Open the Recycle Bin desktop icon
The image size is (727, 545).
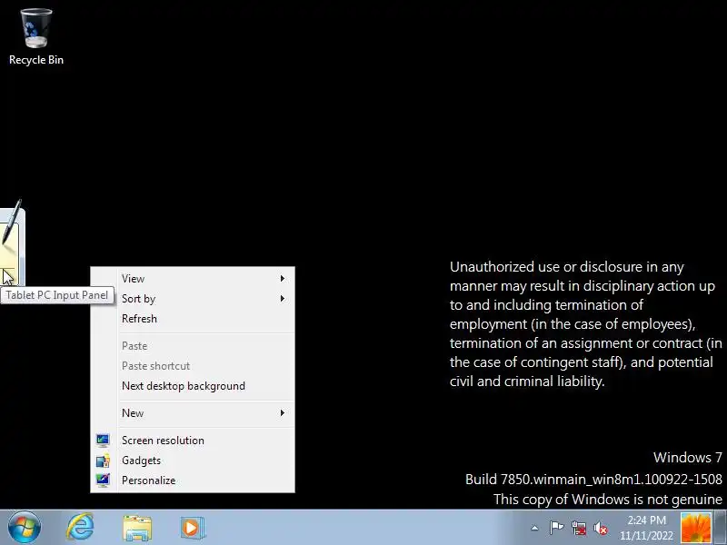(x=36, y=37)
